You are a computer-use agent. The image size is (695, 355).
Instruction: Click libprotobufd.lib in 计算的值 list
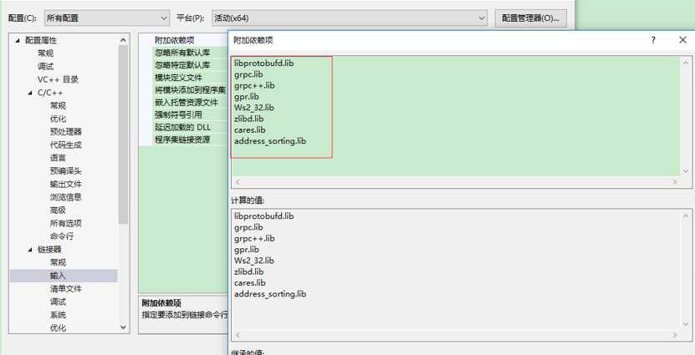pyautogui.click(x=263, y=216)
